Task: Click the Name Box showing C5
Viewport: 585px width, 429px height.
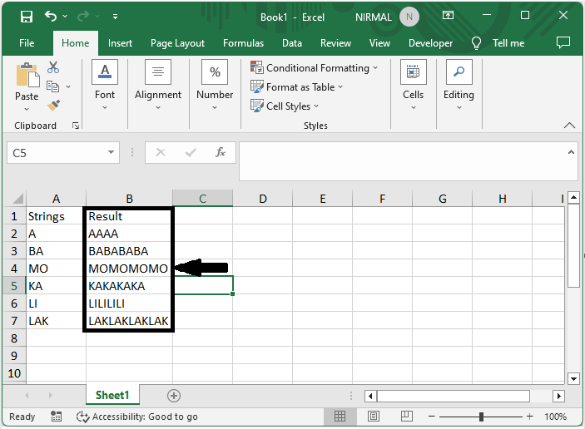Action: 56,153
